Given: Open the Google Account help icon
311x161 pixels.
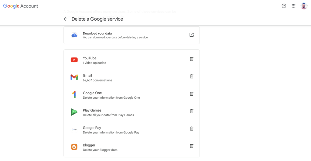Looking at the screenshot, I should (x=284, y=6).
